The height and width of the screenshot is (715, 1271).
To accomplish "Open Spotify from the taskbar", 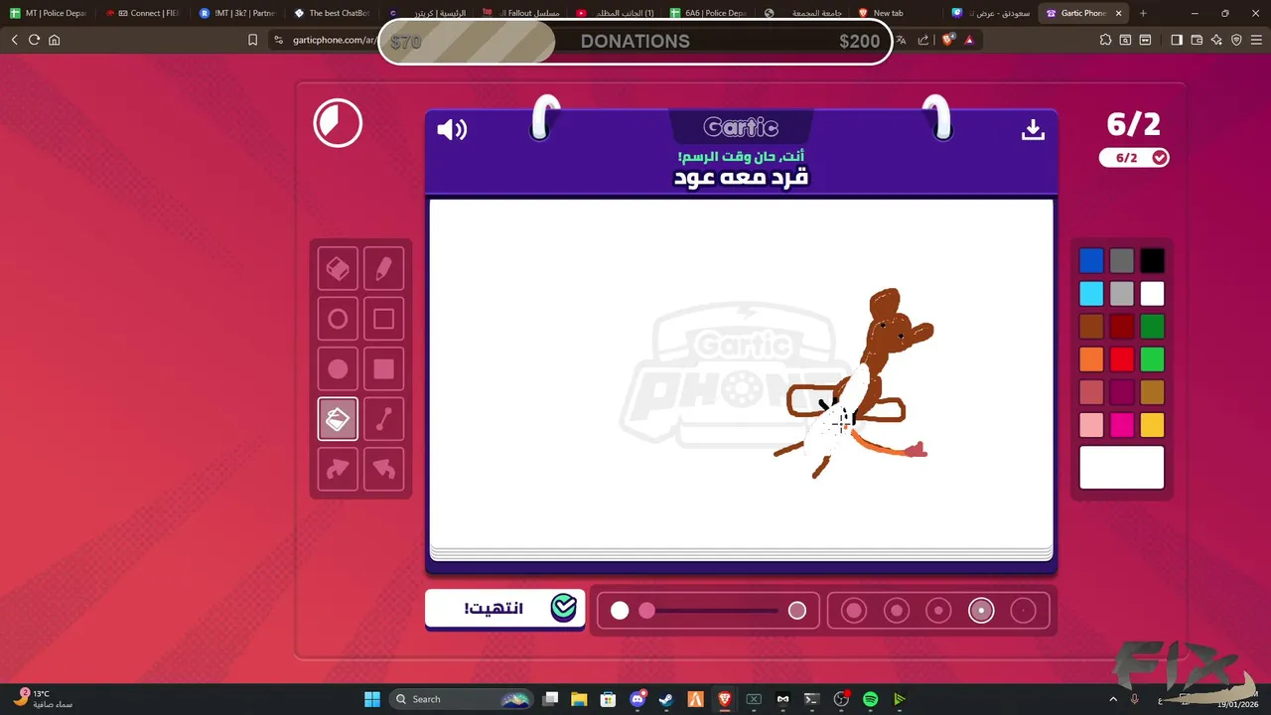I will (870, 699).
